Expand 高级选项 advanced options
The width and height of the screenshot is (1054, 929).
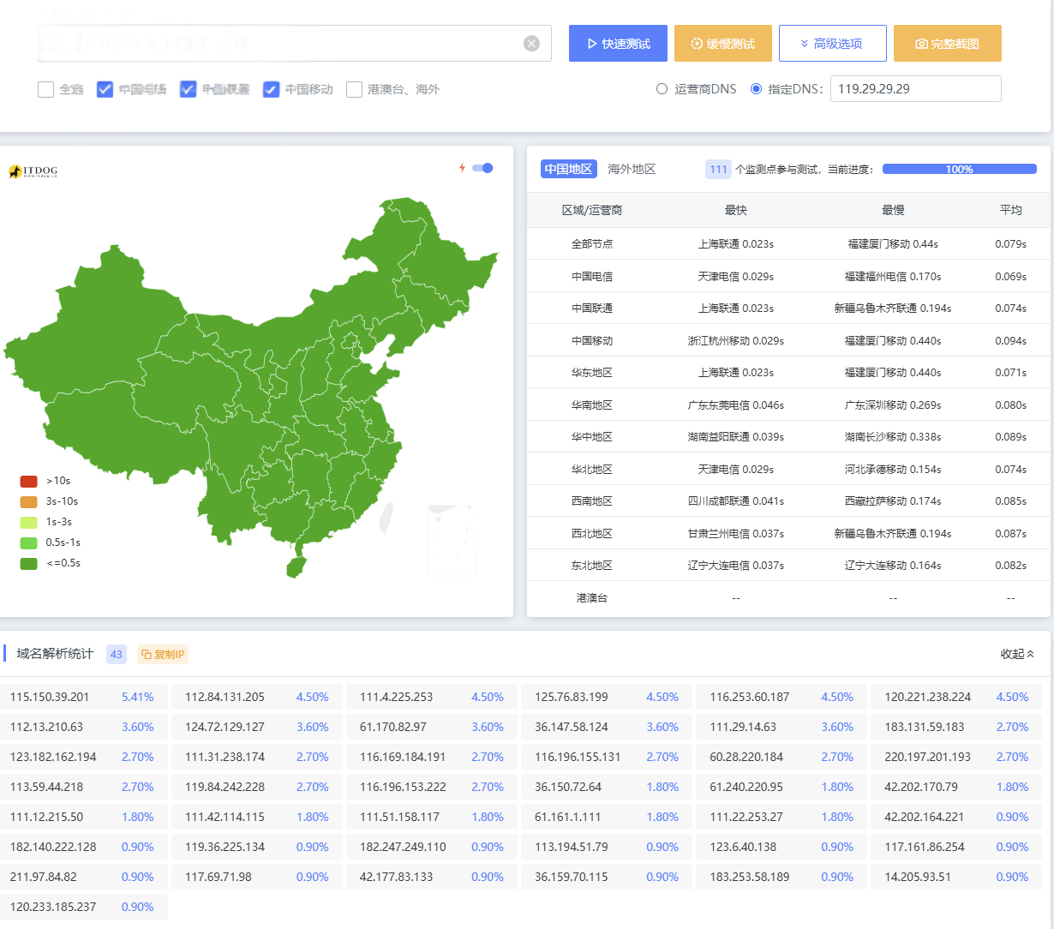[833, 44]
